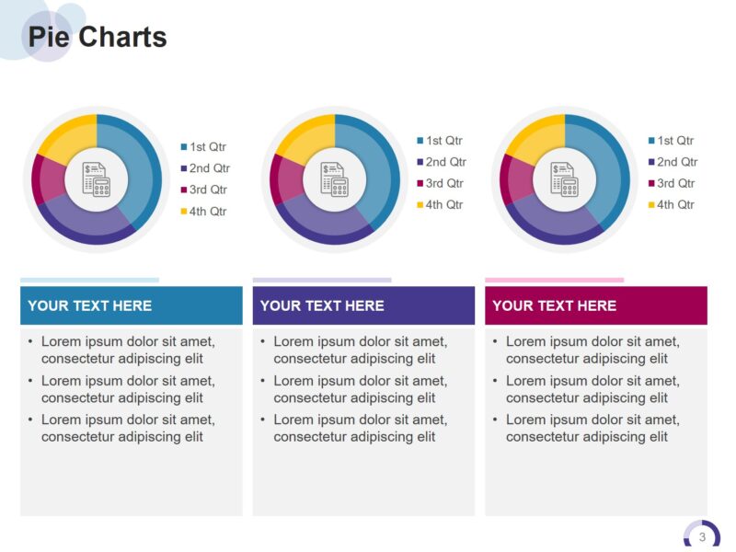736x552 pixels.
Task: Click the calculator icon inside the right pie chart
Action: pos(564,178)
